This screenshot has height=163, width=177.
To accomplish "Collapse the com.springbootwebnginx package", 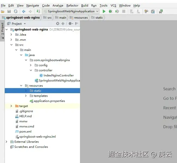I will pyautogui.click(x=26, y=60).
